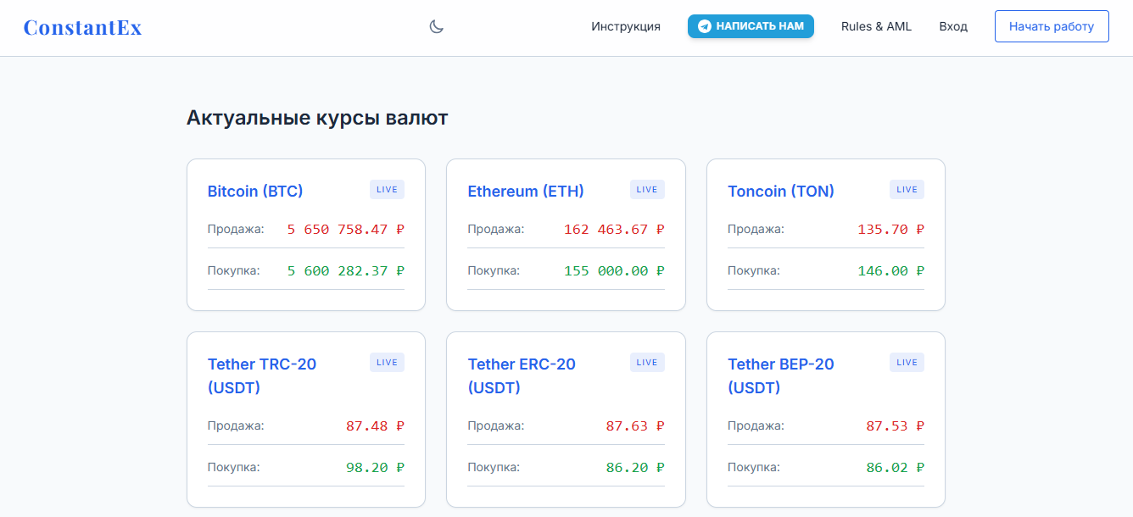Click the Покупка label in Ethereum card

pos(494,270)
